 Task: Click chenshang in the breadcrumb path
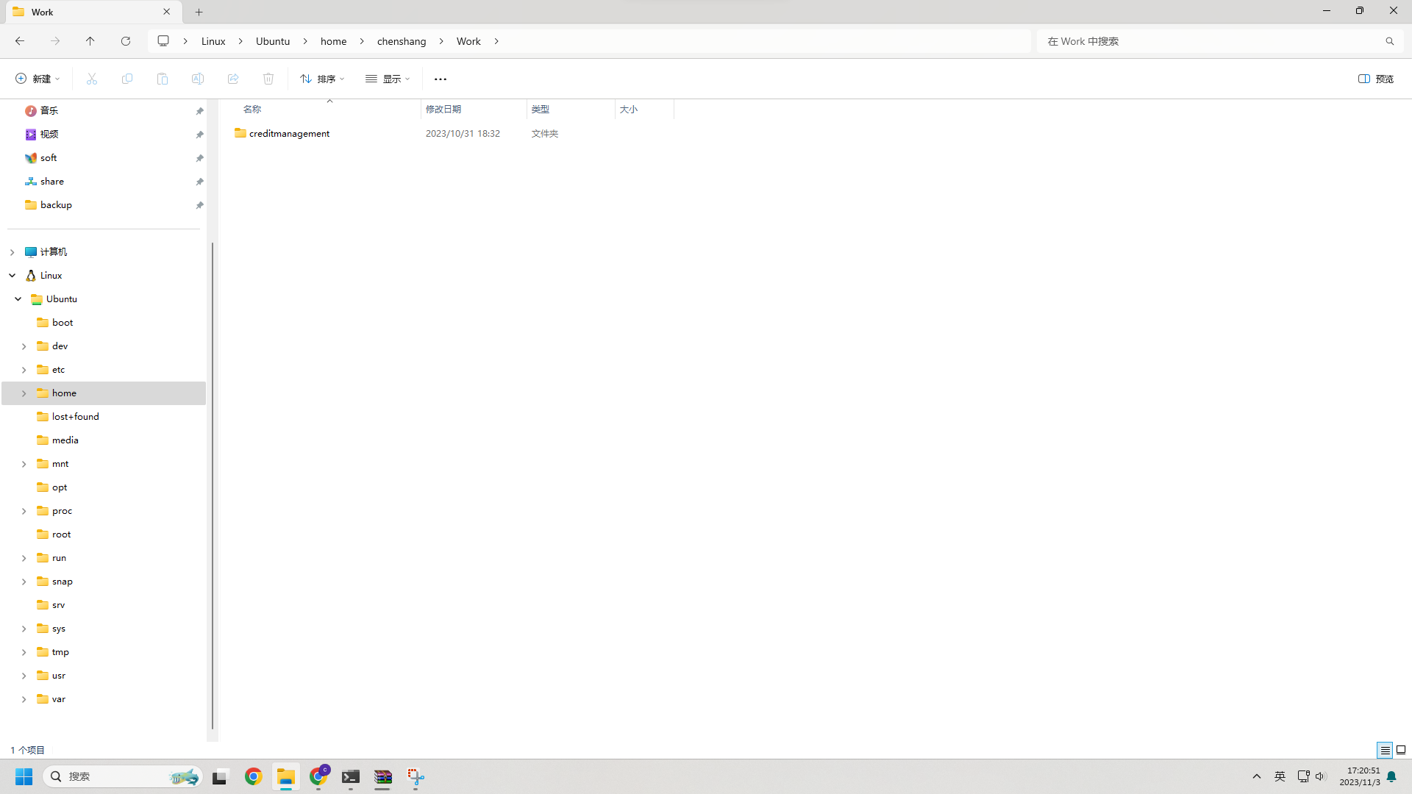(x=402, y=41)
